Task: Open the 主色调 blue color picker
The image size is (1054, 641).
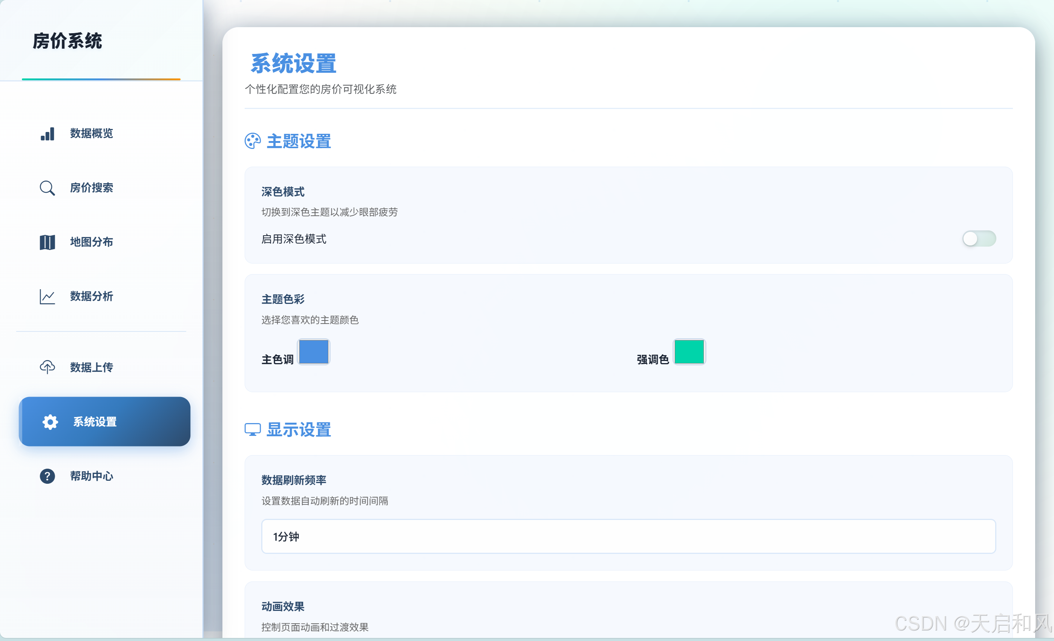Action: coord(314,352)
